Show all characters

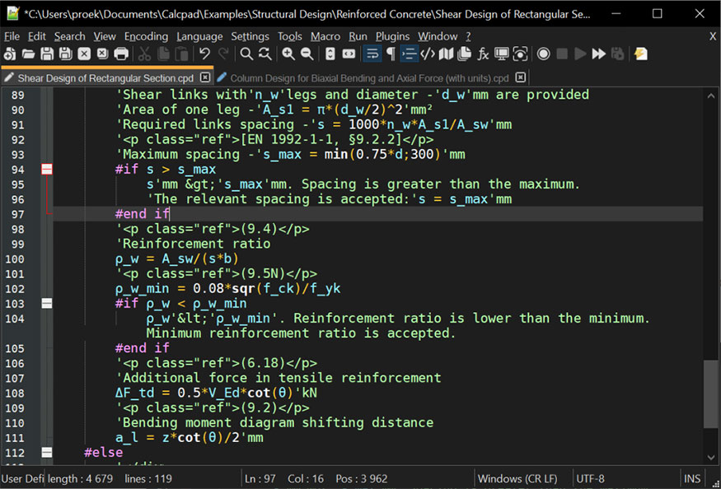[390, 54]
